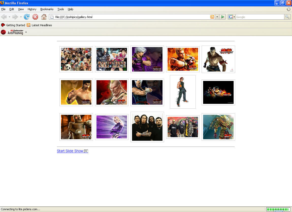Go to the Home page icon

44,17
